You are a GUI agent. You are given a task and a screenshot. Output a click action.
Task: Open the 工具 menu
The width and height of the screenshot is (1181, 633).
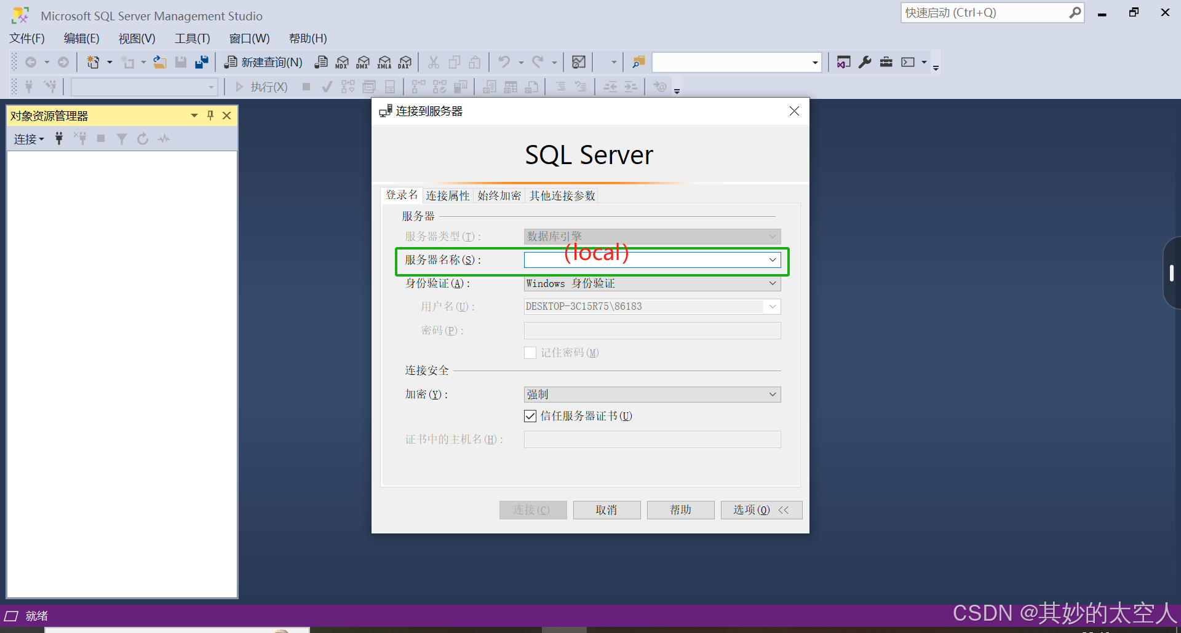pyautogui.click(x=192, y=38)
